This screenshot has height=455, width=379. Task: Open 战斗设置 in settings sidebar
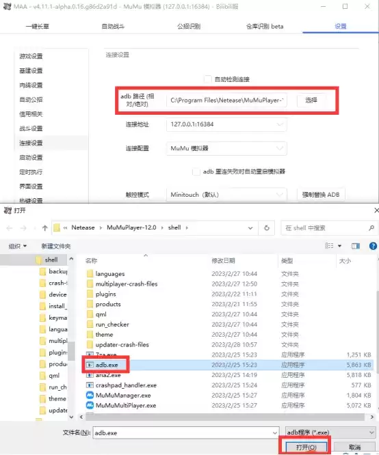tap(31, 128)
